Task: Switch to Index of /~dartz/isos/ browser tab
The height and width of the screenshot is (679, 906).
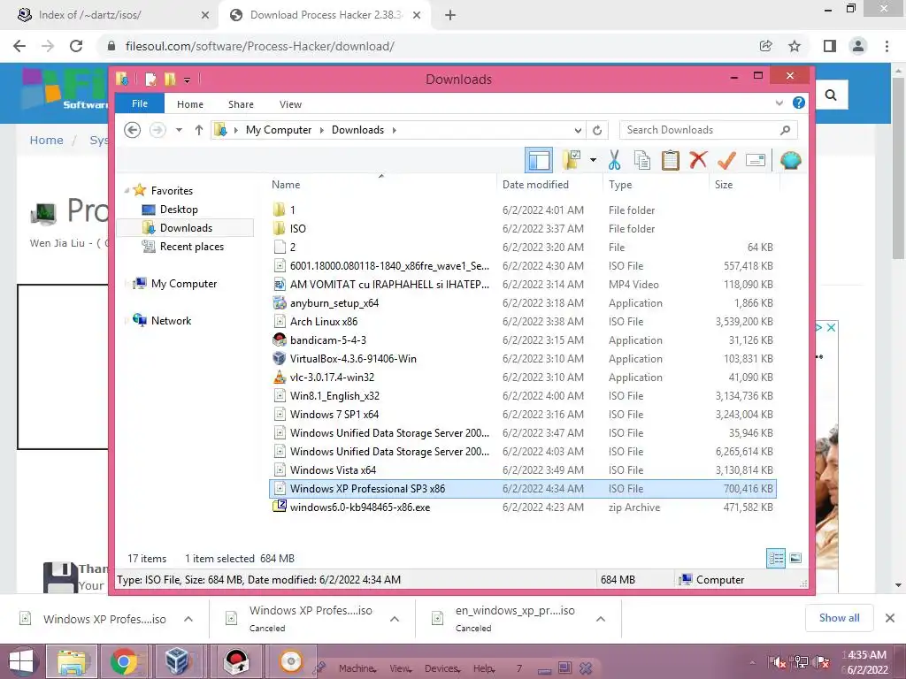Action: pos(110,15)
